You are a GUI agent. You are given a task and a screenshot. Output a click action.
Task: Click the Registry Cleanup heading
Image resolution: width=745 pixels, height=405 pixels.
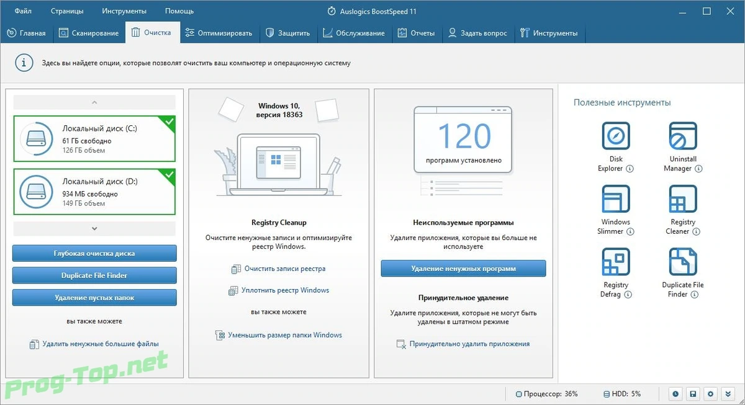[x=279, y=222]
